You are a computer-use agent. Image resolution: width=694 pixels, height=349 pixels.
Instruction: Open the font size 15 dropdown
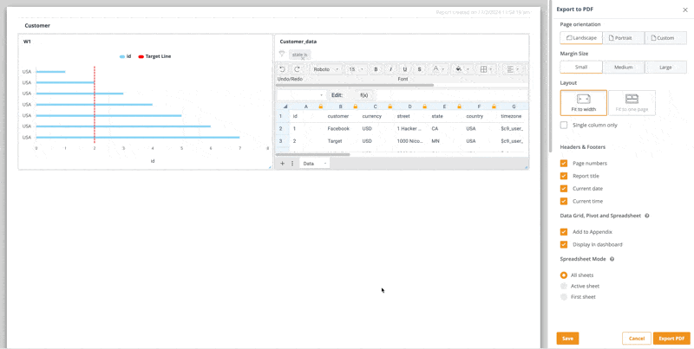point(356,69)
